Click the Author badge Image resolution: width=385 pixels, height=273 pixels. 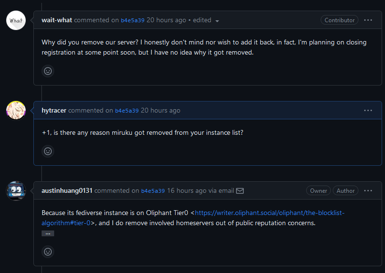[345, 191]
